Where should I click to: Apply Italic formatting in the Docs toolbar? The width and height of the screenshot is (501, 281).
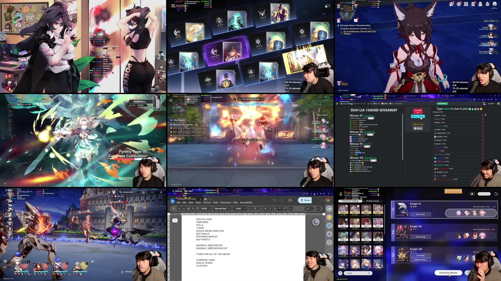click(x=270, y=208)
